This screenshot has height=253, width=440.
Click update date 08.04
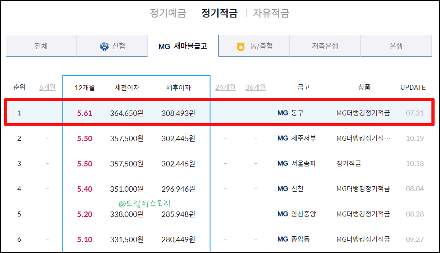(415, 189)
